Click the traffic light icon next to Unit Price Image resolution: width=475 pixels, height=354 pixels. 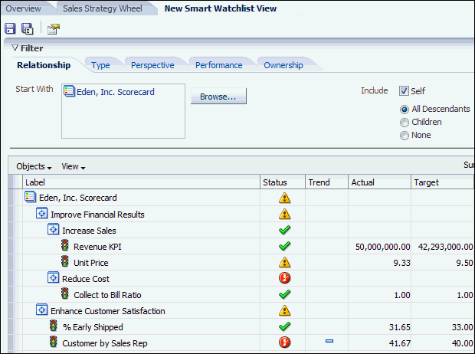(64, 261)
